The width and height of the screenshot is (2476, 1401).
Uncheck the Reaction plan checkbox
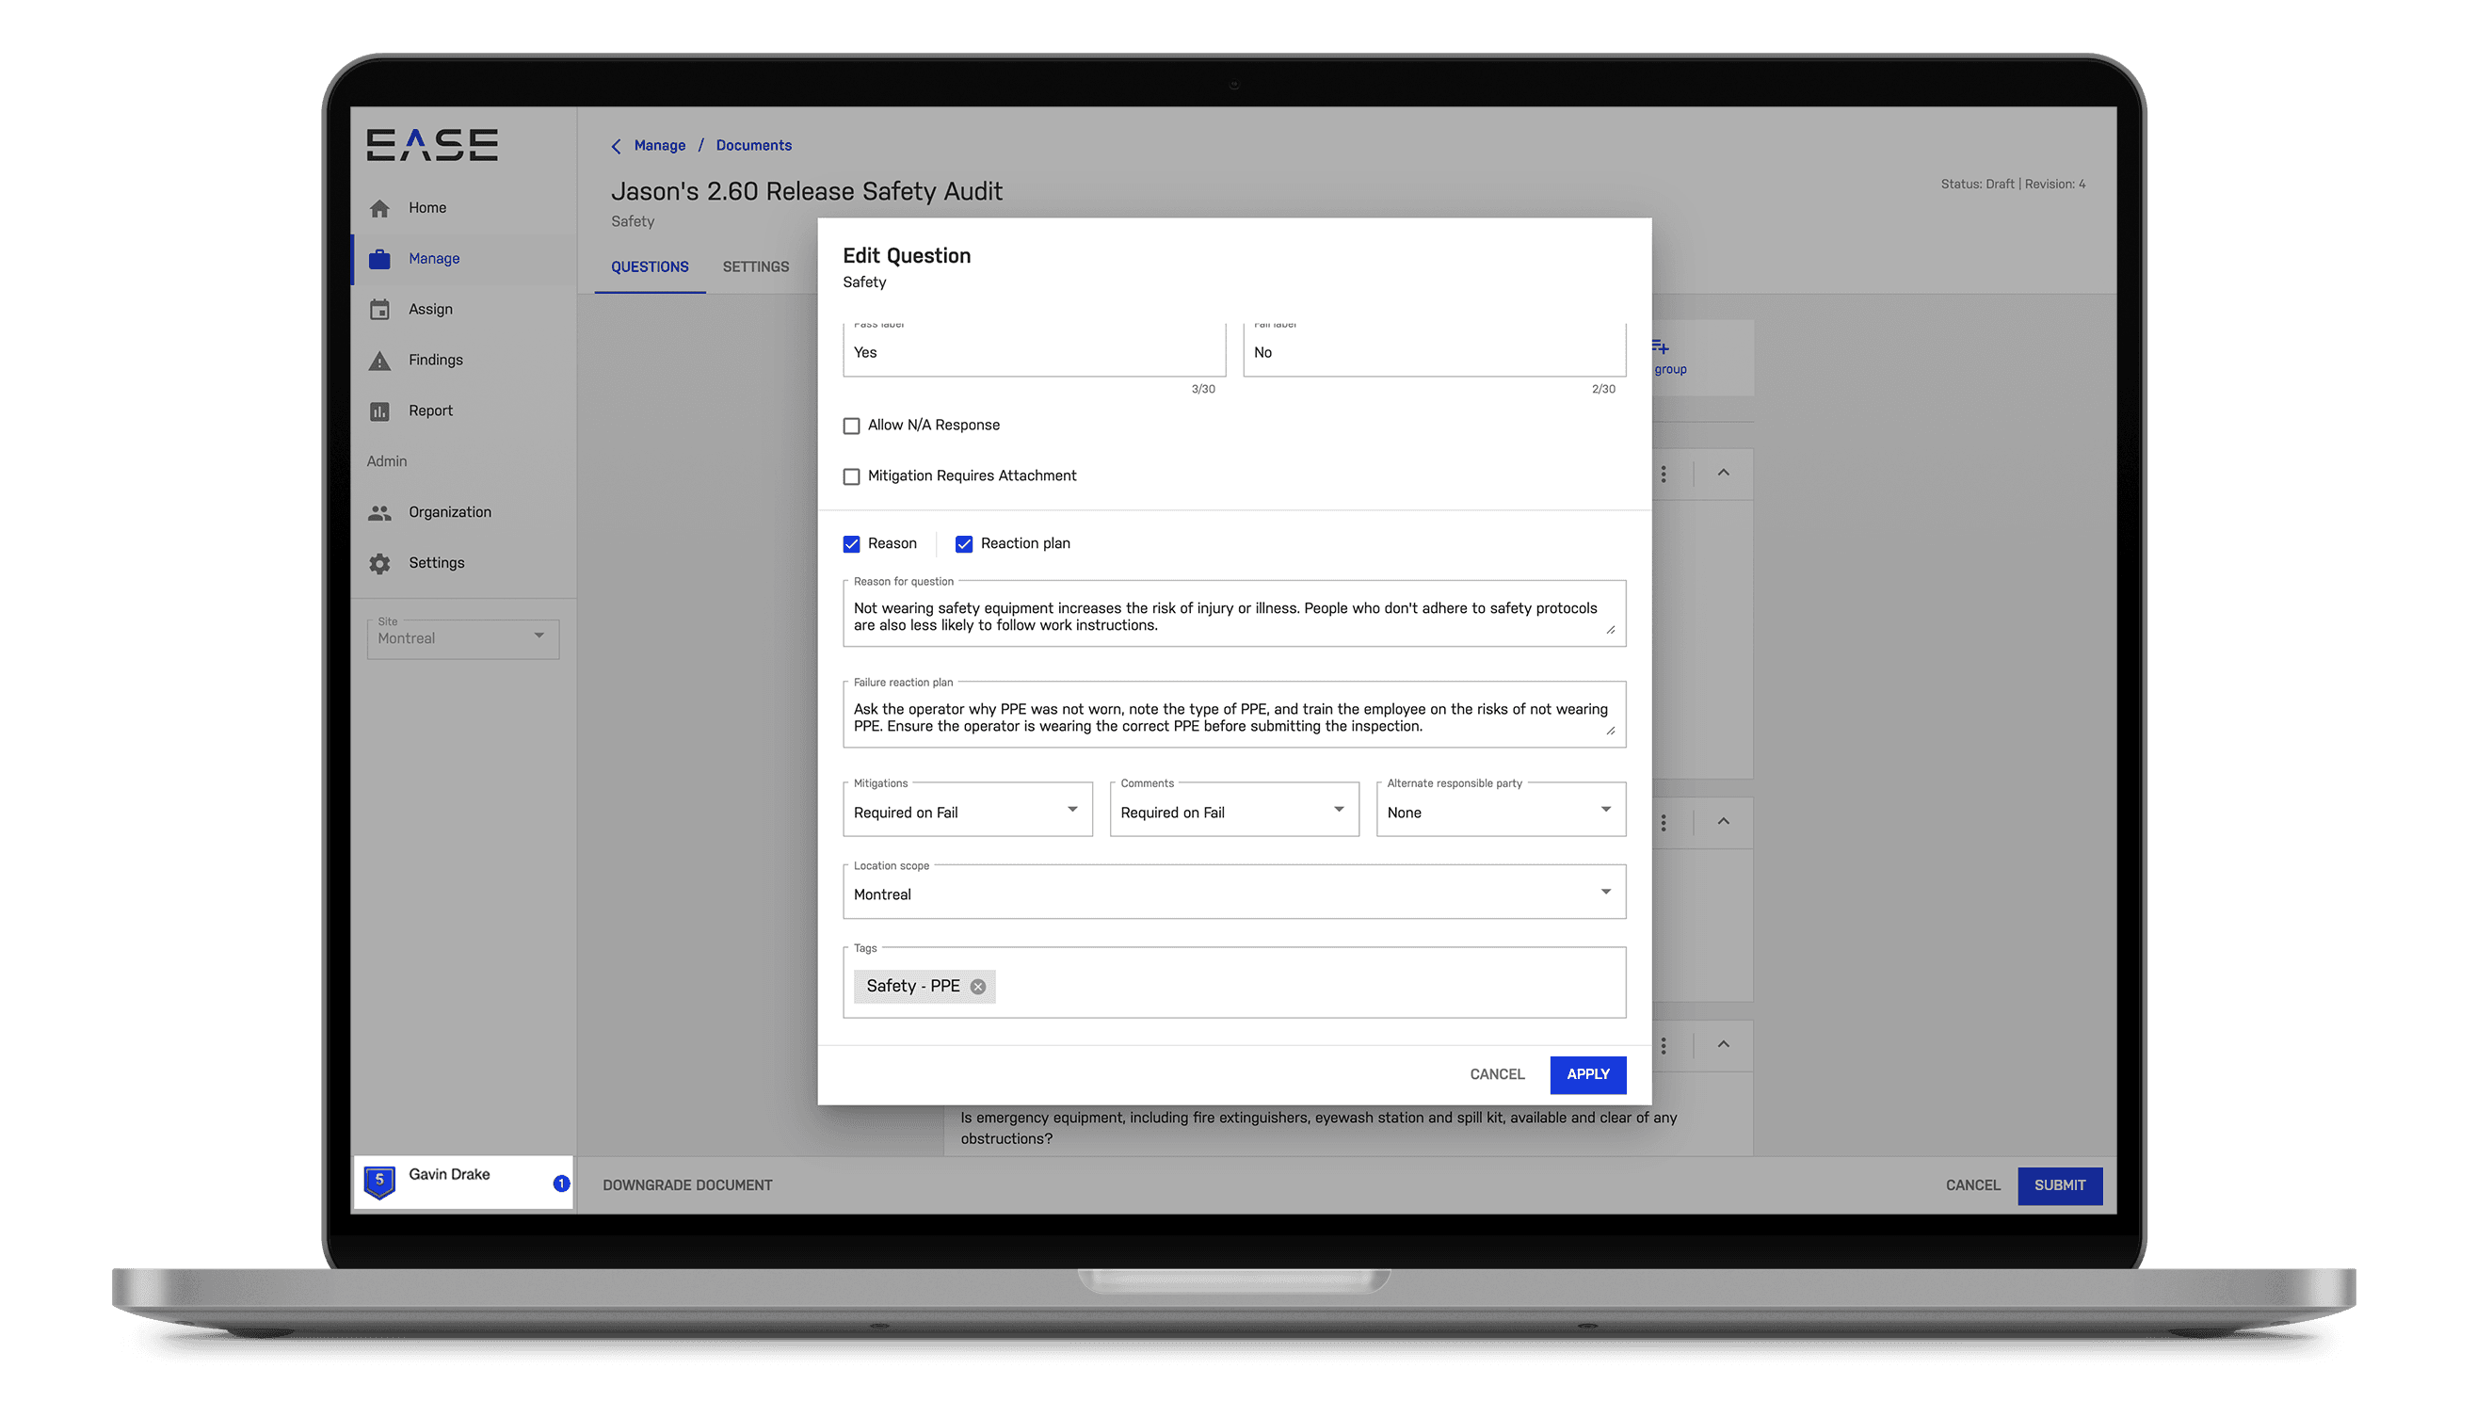[x=965, y=543]
